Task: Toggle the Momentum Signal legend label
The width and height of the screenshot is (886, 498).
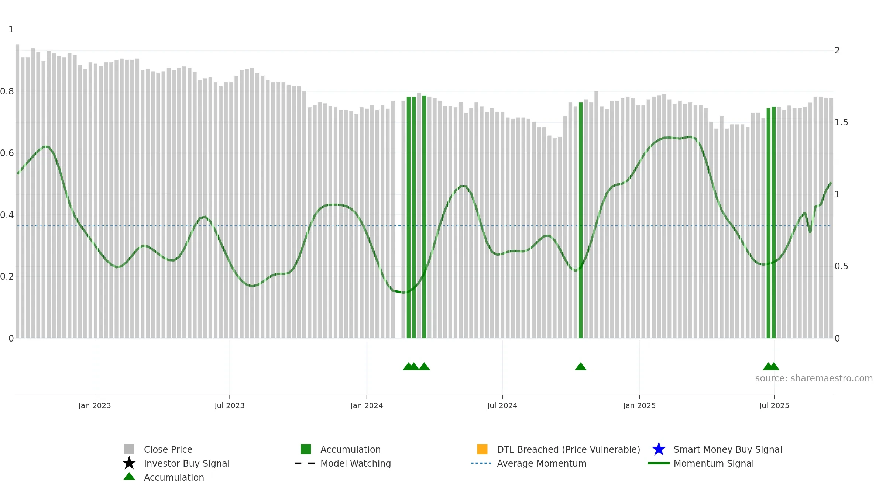Action: point(714,463)
